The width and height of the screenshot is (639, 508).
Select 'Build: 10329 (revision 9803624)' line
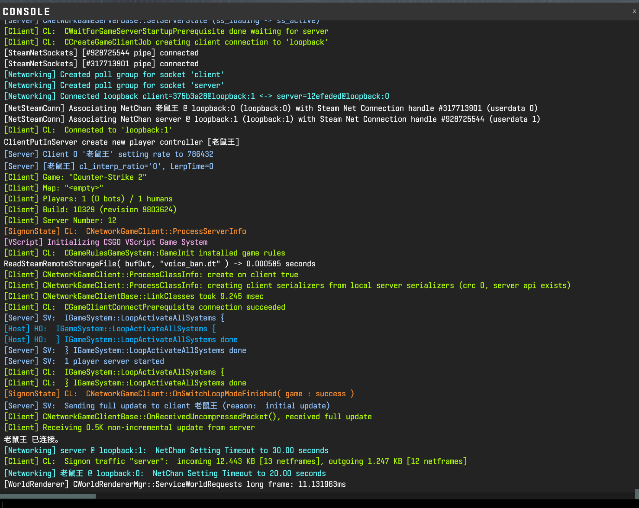(x=90, y=210)
